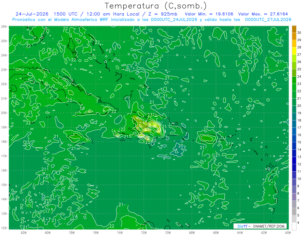Click the colorbar label "16"
This screenshot has width=306, height=236.
299,135
